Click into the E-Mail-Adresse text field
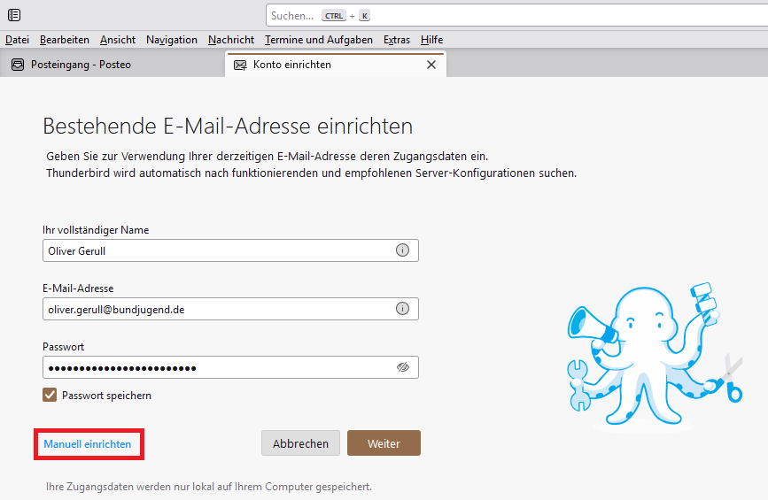This screenshot has width=768, height=500. pos(217,309)
